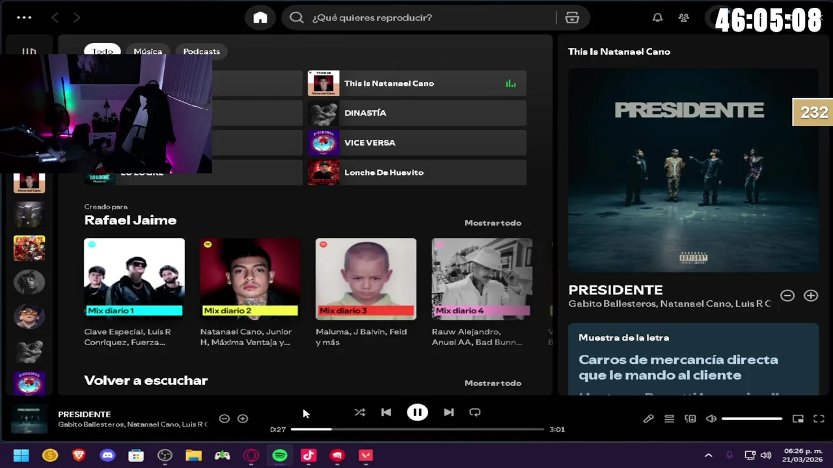Click the PRESIDENTE thumbnail in the player bar

point(29,419)
